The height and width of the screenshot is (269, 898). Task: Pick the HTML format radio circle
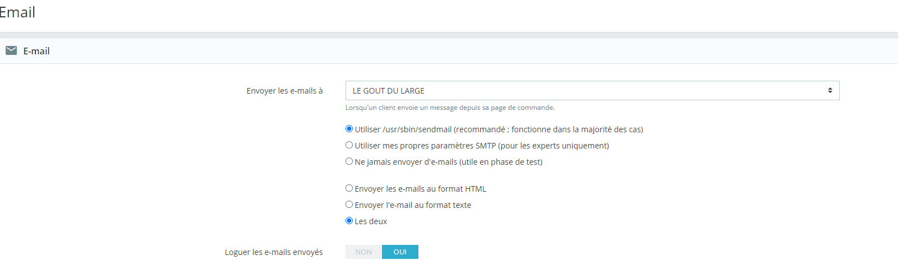349,188
